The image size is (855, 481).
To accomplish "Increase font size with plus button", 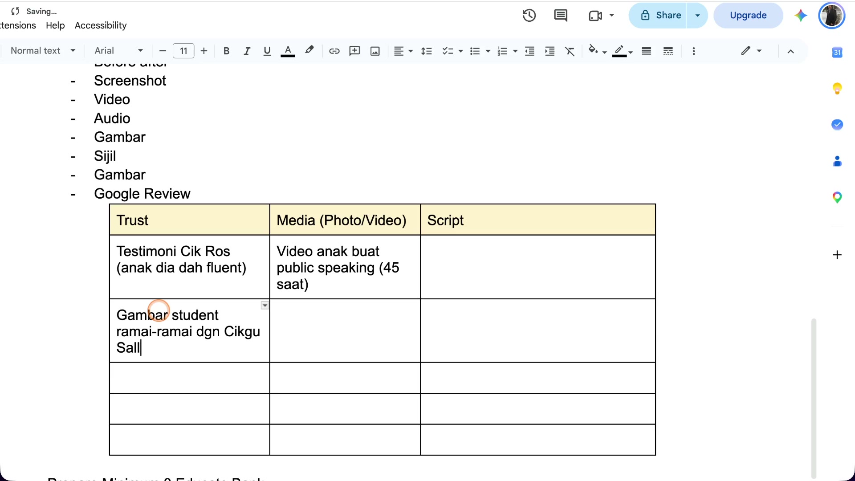I will pyautogui.click(x=204, y=51).
